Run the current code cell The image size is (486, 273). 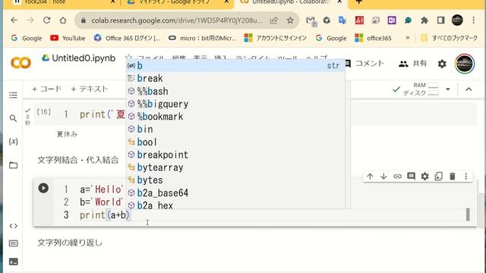[43, 188]
